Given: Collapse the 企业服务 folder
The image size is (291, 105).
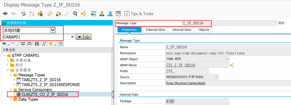Looking at the screenshot, I should tap(8, 70).
